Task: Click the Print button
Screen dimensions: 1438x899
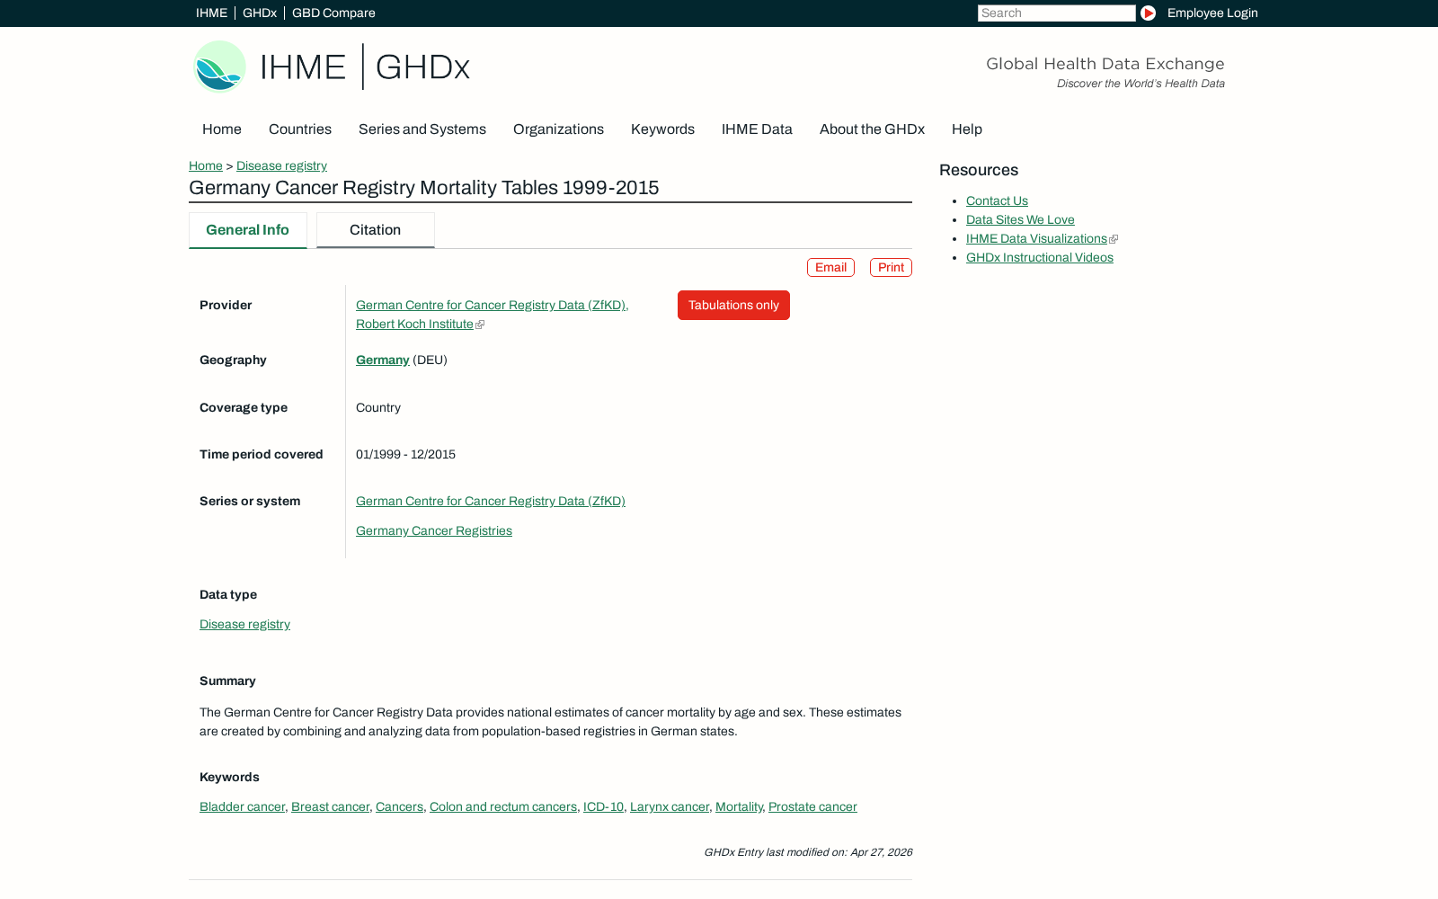Action: [x=891, y=268]
